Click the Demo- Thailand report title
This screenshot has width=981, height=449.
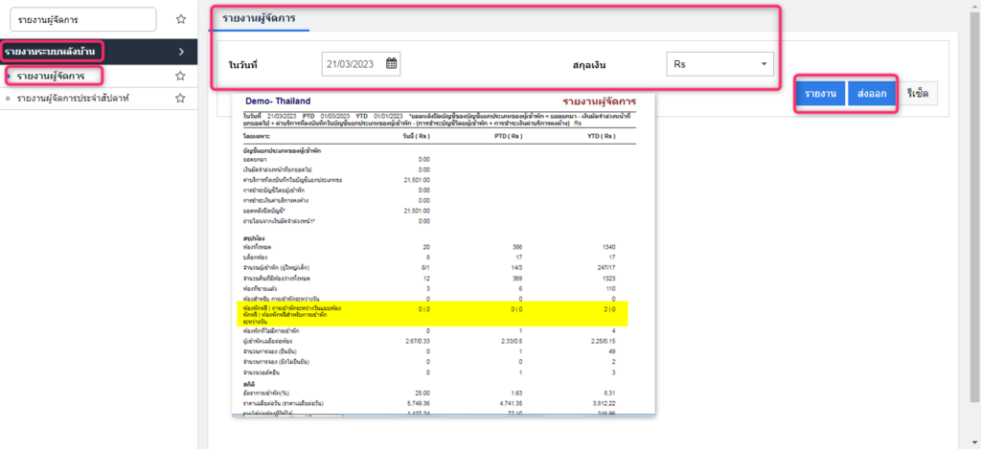click(277, 101)
